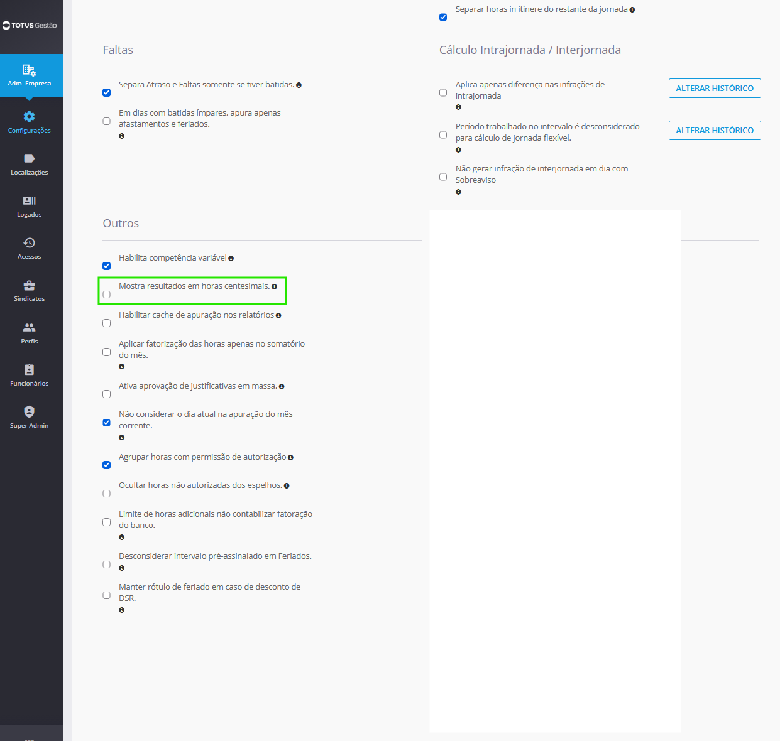This screenshot has height=741, width=780.
Task: Check Aplica apenas diferença nas infrações checkbox
Action: coord(443,93)
